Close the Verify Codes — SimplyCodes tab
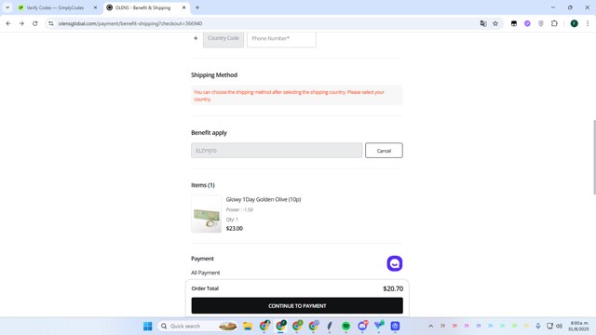596x335 pixels. pyautogui.click(x=95, y=7)
